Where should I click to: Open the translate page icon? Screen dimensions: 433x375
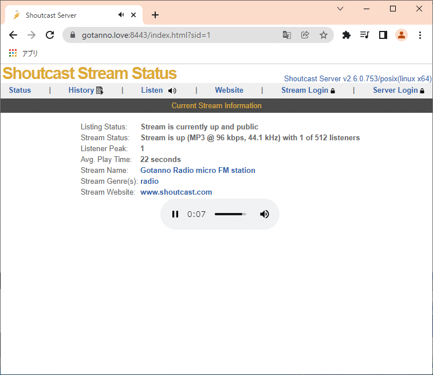click(286, 35)
